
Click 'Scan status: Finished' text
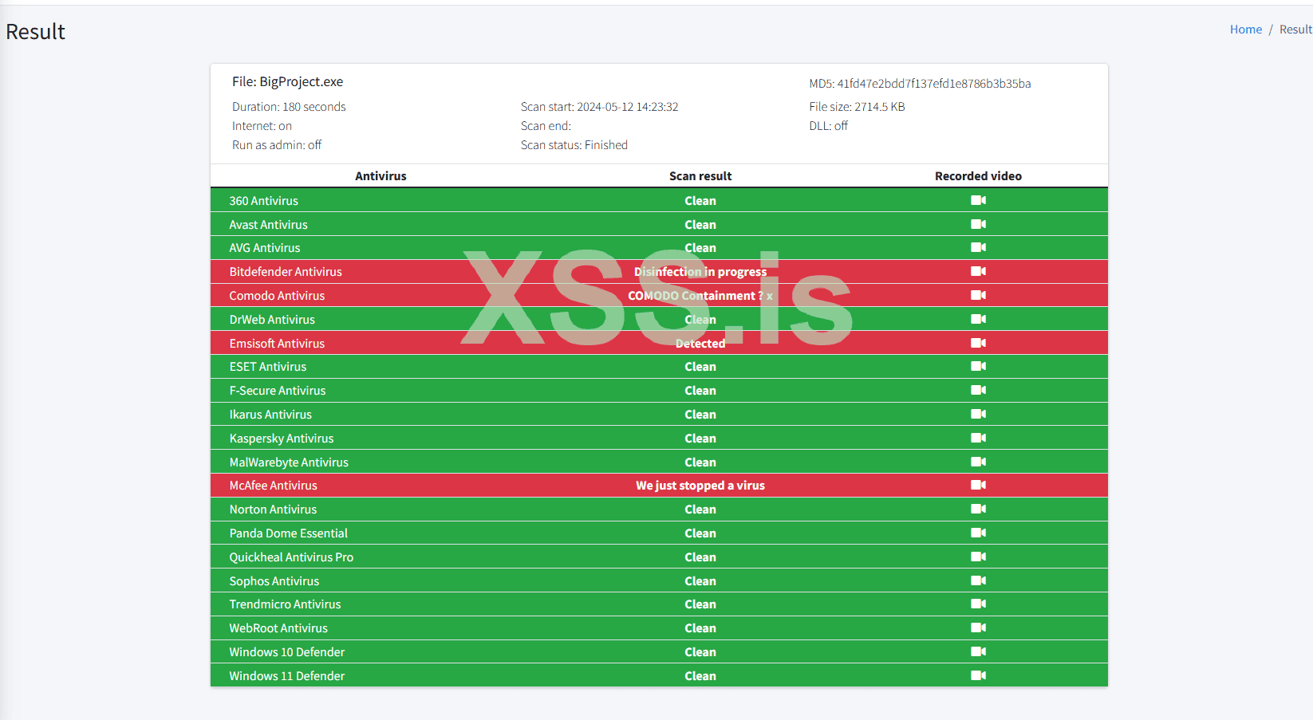(574, 145)
